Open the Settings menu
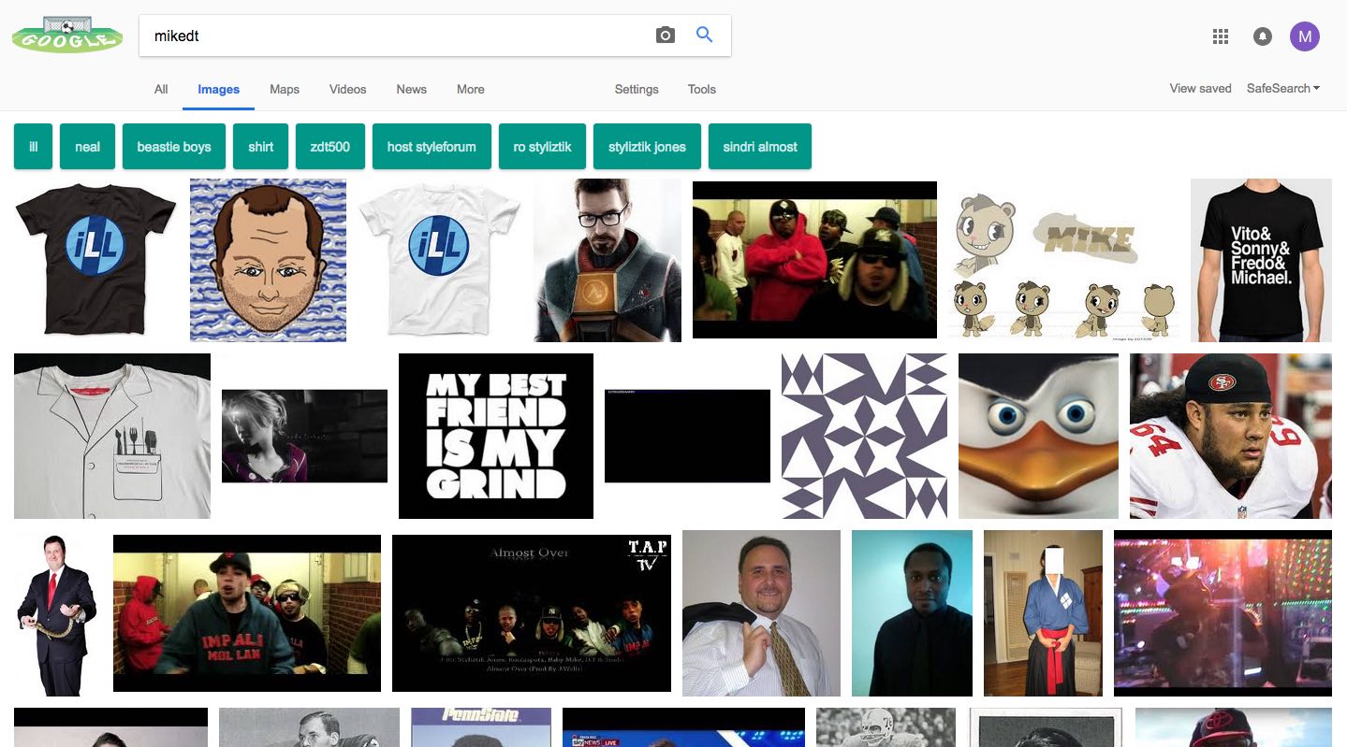This screenshot has height=747, width=1347. (x=637, y=90)
